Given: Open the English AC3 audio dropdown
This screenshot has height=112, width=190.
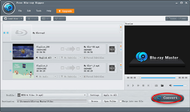Looking at the screenshot, I should 55,58.
